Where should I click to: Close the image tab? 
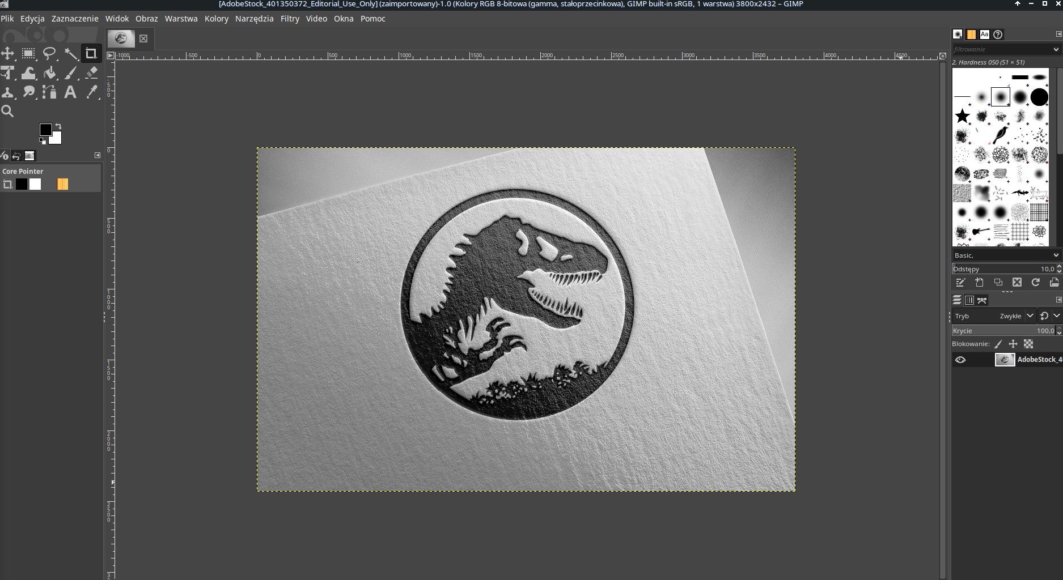pyautogui.click(x=143, y=39)
